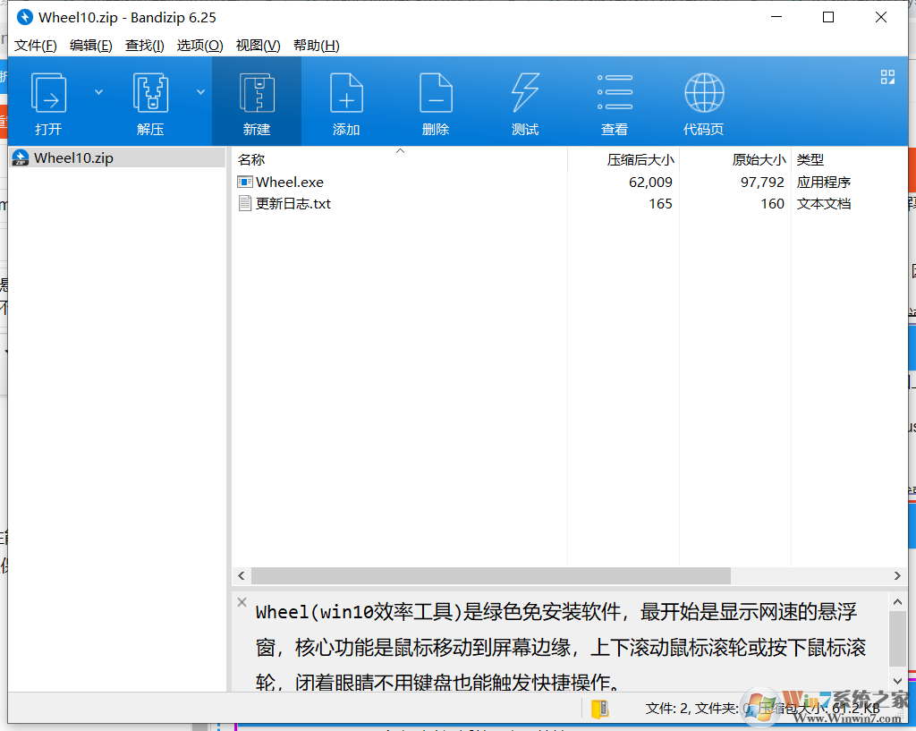This screenshot has width=916, height=731.
Task: Click the Wheel.exe application icon
Action: tap(245, 183)
